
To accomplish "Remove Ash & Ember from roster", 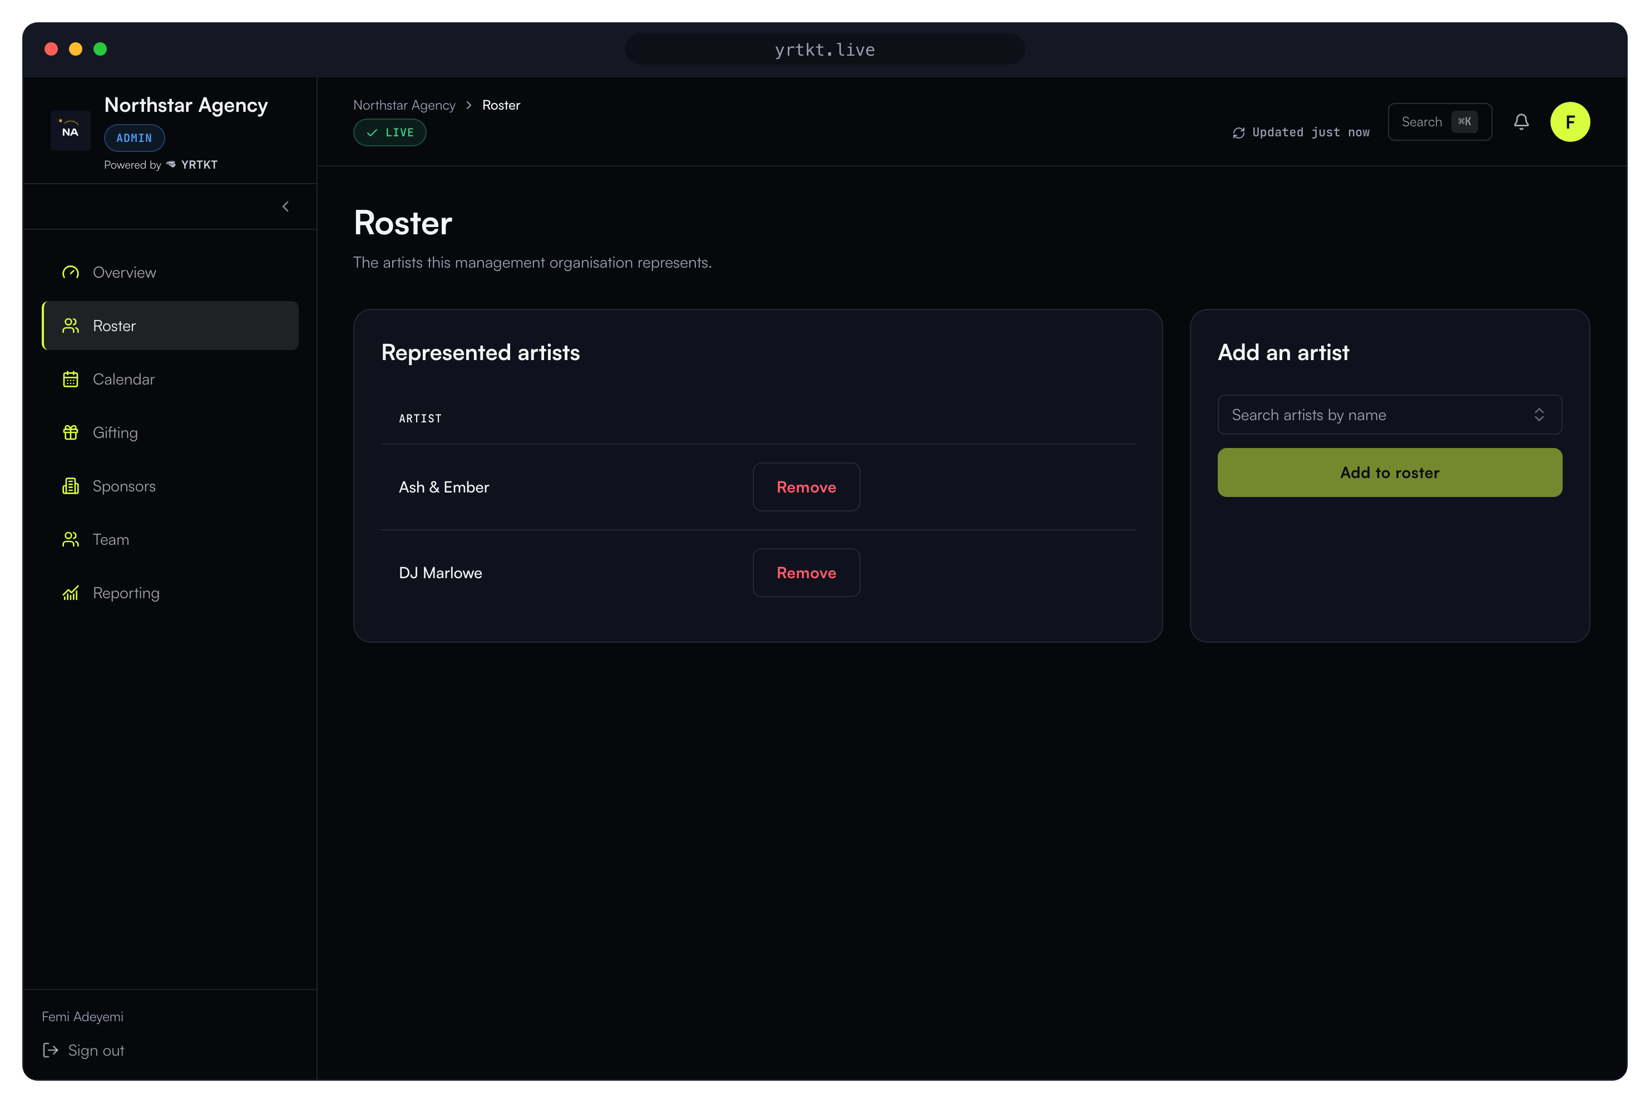I will pos(807,487).
